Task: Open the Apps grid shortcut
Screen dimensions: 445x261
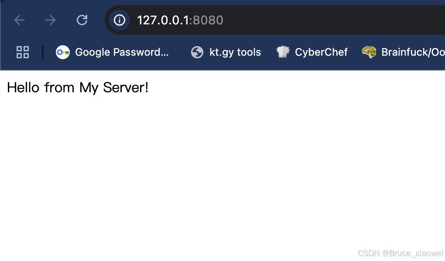Action: [23, 52]
